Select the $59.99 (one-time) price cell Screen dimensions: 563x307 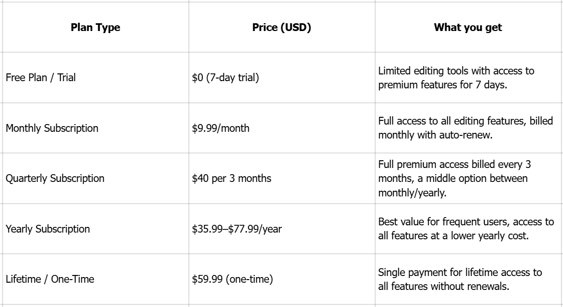(232, 279)
